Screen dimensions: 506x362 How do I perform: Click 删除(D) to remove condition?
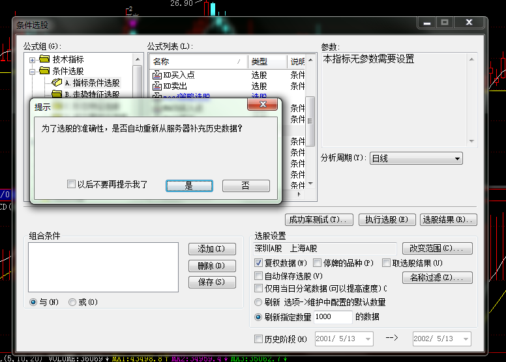212,266
